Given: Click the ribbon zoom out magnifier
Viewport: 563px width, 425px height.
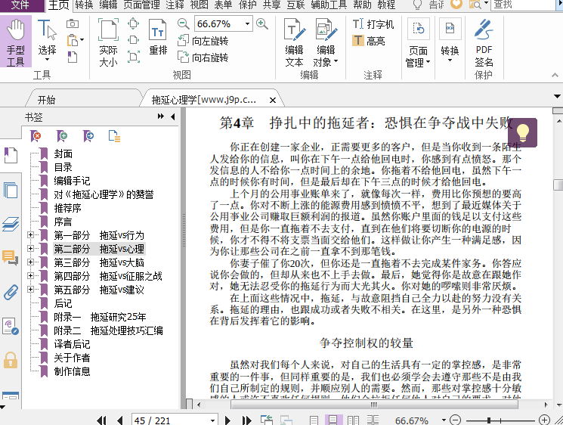Looking at the screenshot, I should (x=183, y=24).
